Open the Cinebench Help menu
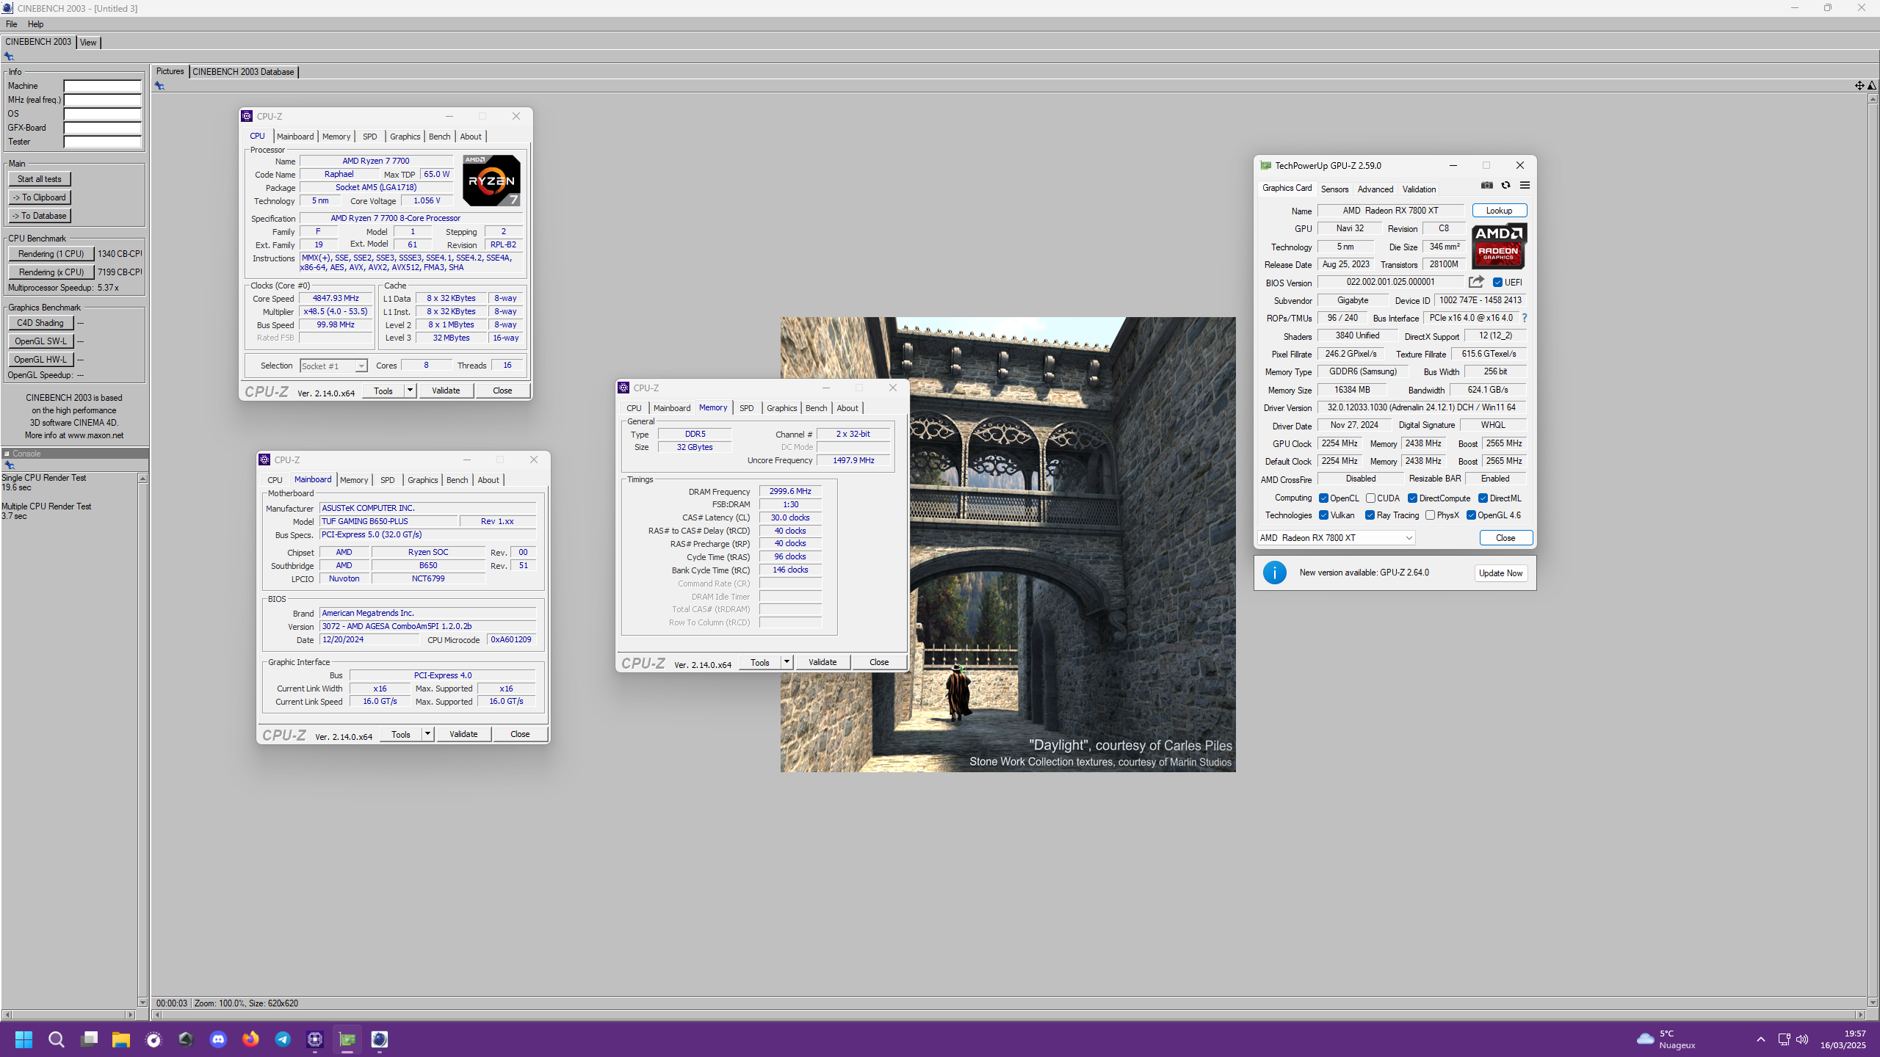The width and height of the screenshot is (1880, 1057). [x=35, y=24]
